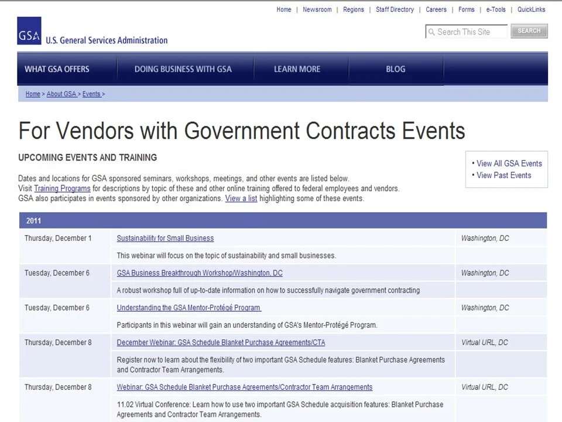Open Sustainability for Small Business event
The image size is (562, 422).
click(x=165, y=239)
